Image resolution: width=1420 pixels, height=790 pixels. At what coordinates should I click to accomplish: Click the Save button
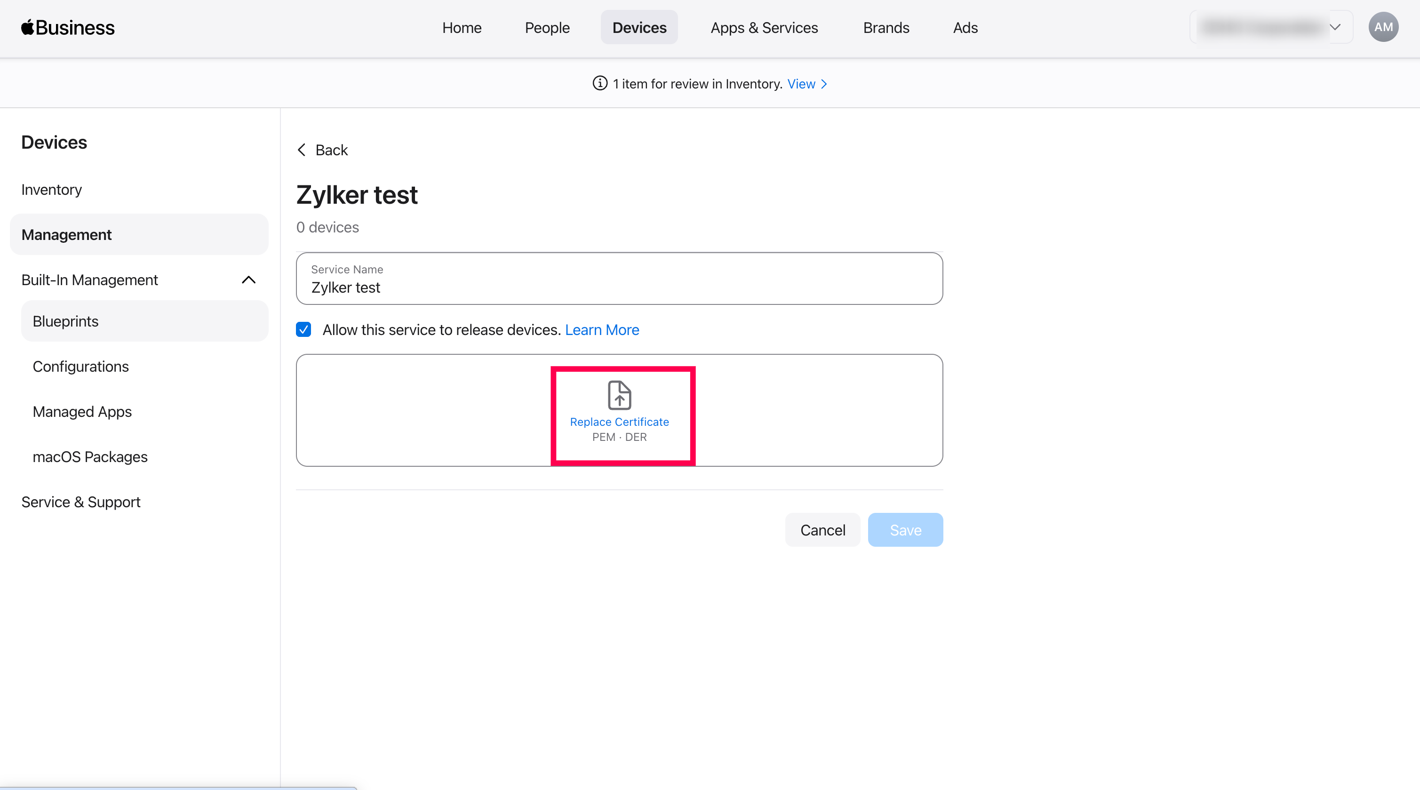pos(905,530)
